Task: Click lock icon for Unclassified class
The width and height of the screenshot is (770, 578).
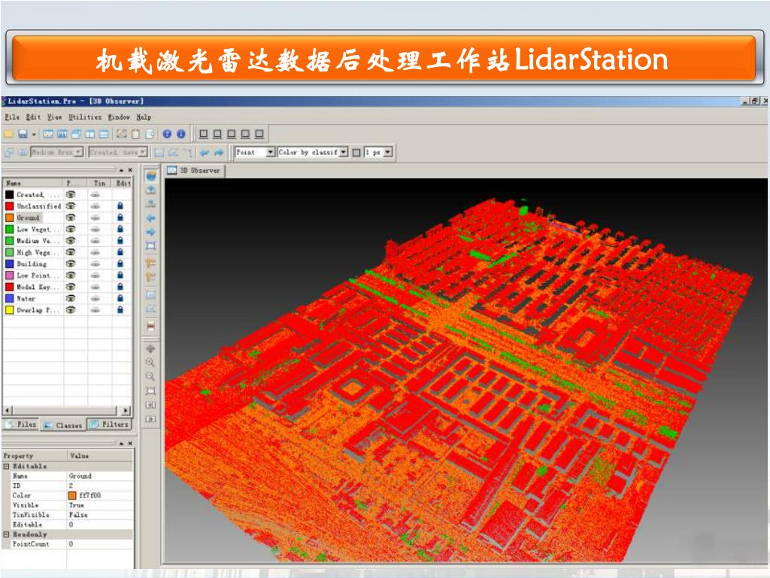Action: pyautogui.click(x=120, y=206)
